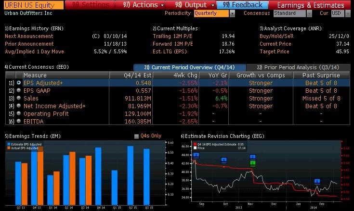The image size is (354, 211).
Task: Open the Cur USD currency dropdown
Action: point(338,13)
